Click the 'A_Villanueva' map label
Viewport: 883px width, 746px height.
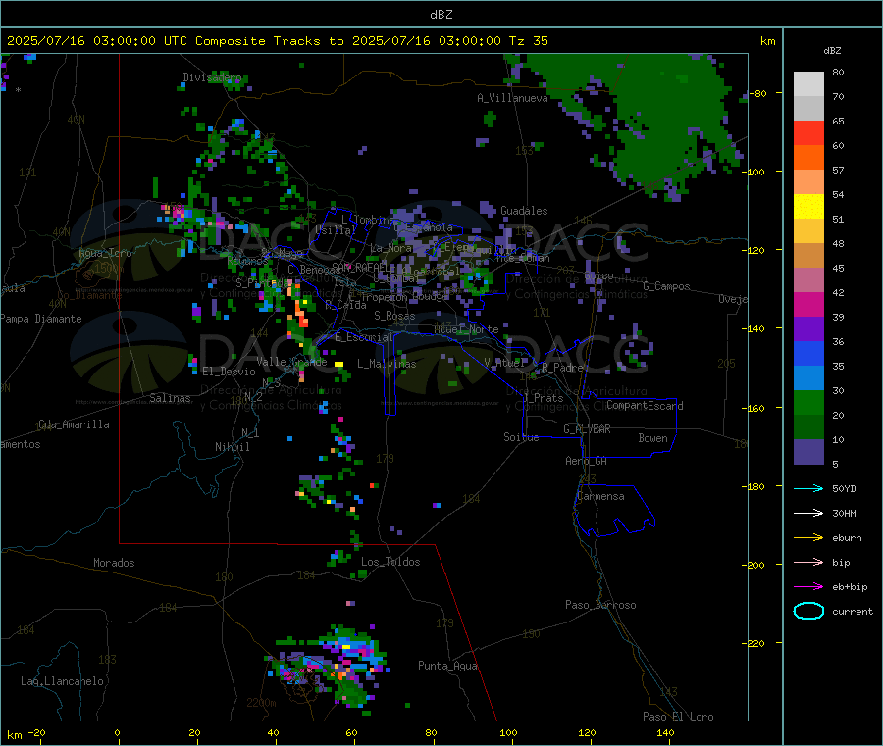[x=512, y=98]
